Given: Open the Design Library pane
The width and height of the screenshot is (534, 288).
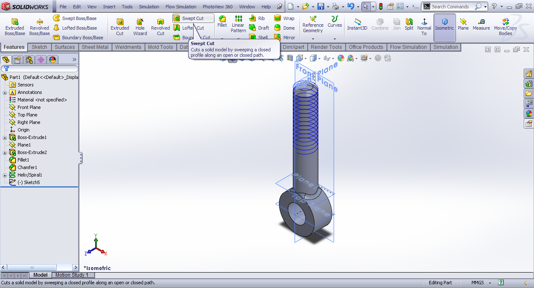Looking at the screenshot, I should (x=529, y=84).
